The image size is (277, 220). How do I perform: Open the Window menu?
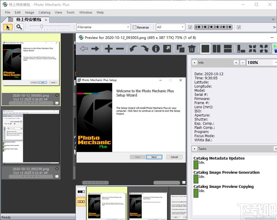[86, 12]
